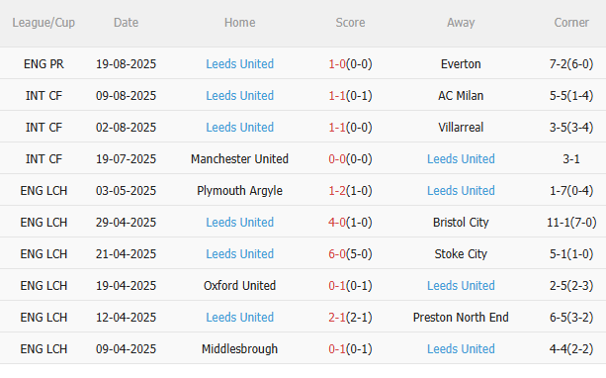Click the Preston North End team name
The width and height of the screenshot is (606, 378).
pyautogui.click(x=461, y=318)
